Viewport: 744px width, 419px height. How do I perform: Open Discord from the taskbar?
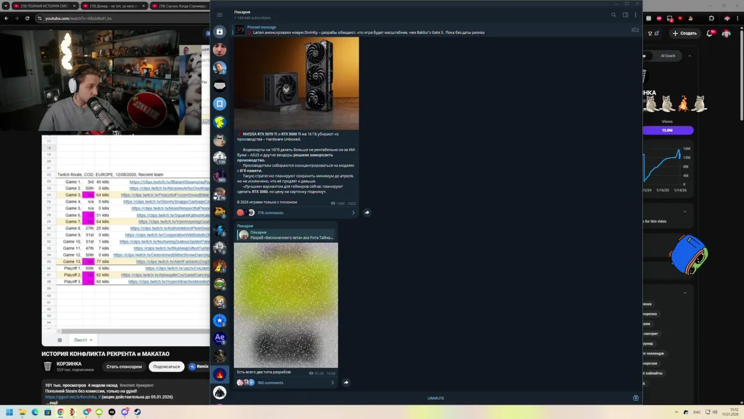pos(124,412)
